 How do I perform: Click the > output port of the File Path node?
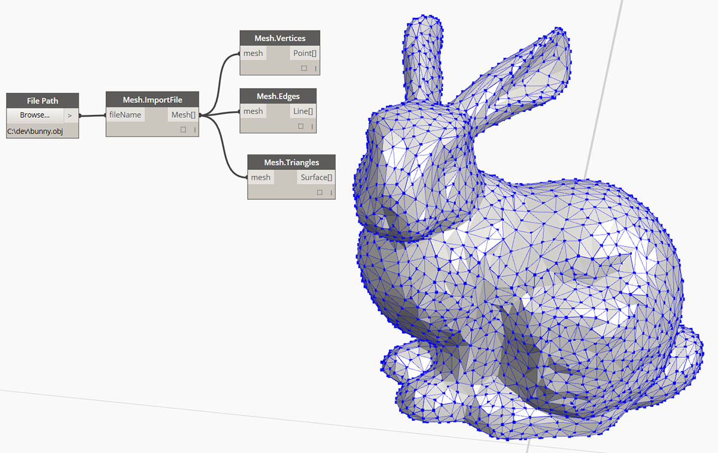coord(70,115)
